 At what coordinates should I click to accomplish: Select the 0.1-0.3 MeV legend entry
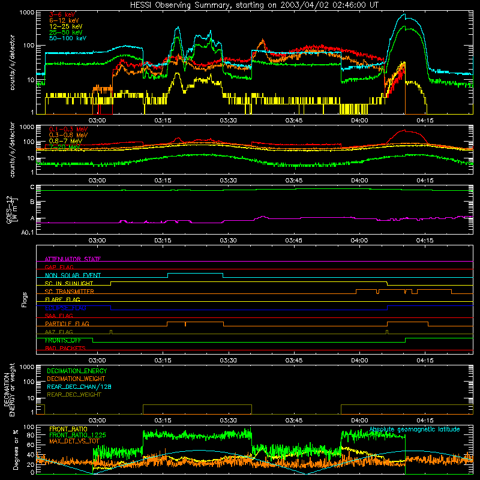[68, 129]
